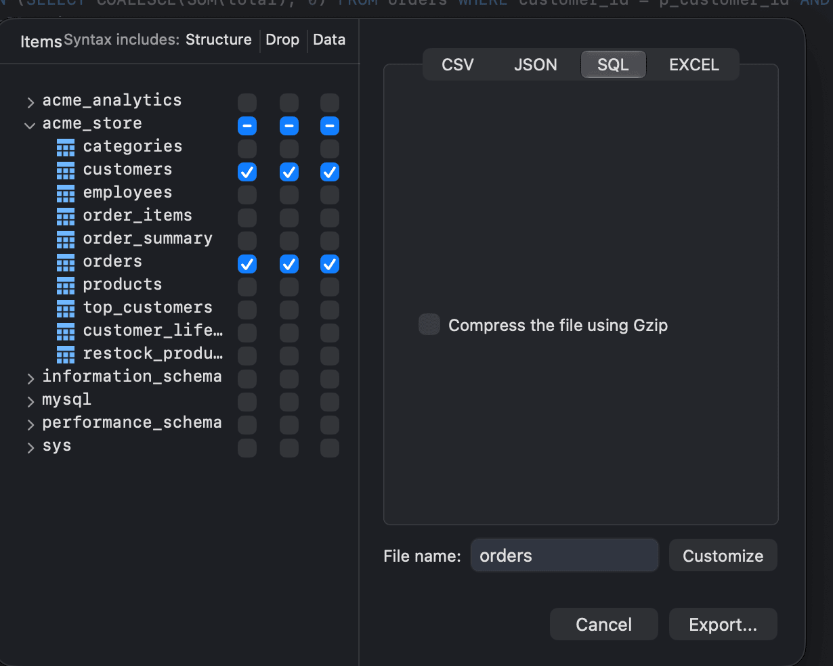Image resolution: width=833 pixels, height=666 pixels.
Task: Click the Data column header
Action: pyautogui.click(x=329, y=39)
